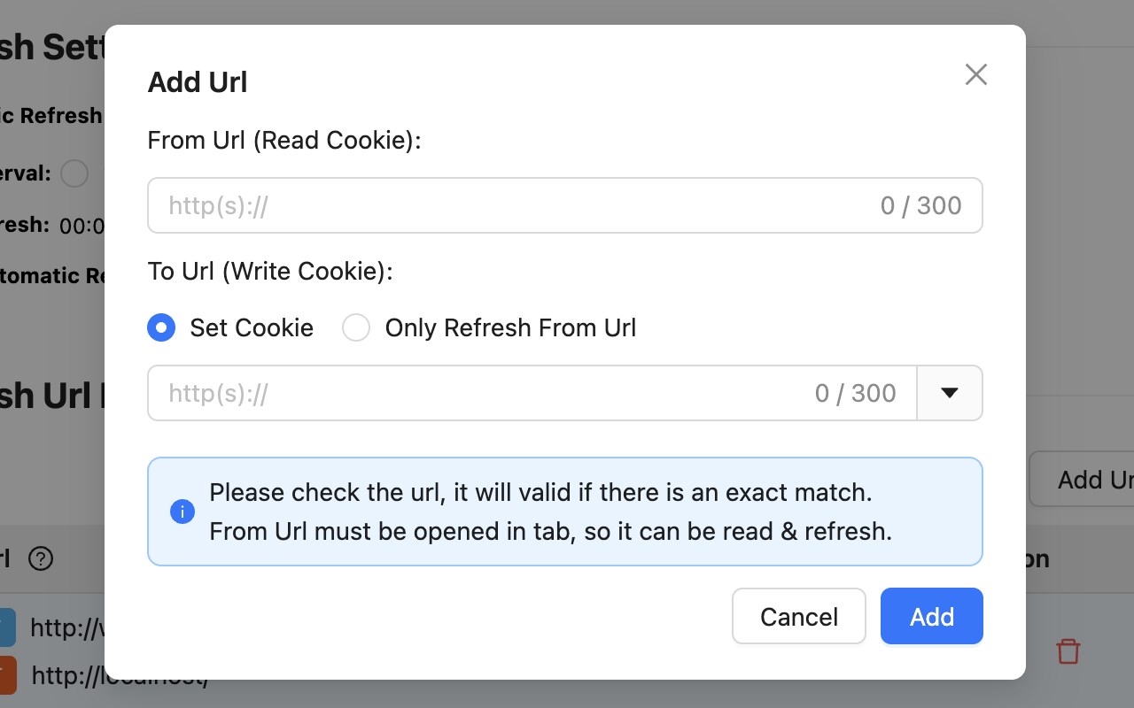Close the Add Url dialog with the X
The height and width of the screenshot is (708, 1134).
tap(975, 74)
